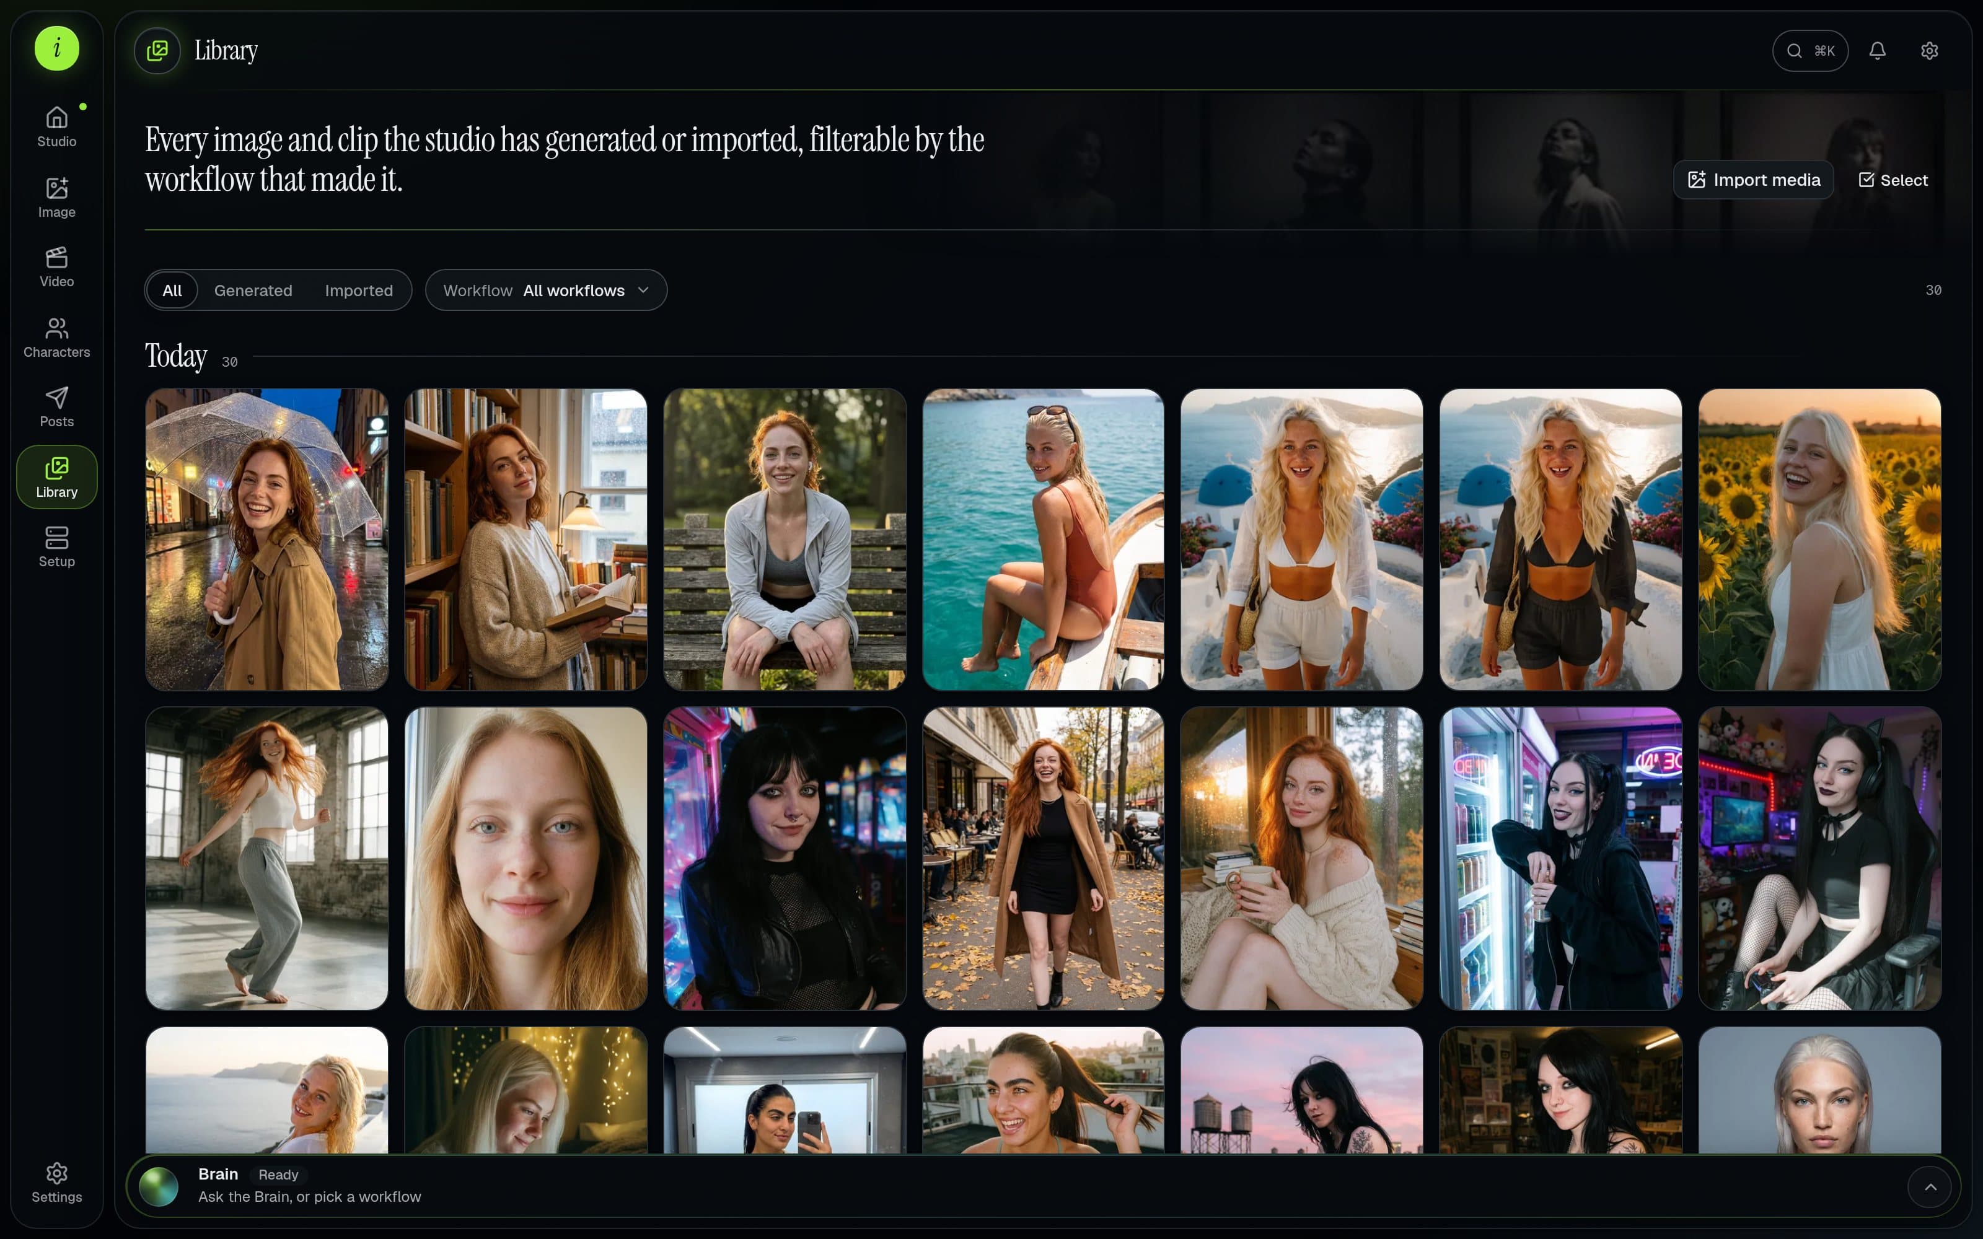The width and height of the screenshot is (1983, 1239).
Task: Open gamer girl with cat ears thumbnail
Action: (x=1820, y=859)
